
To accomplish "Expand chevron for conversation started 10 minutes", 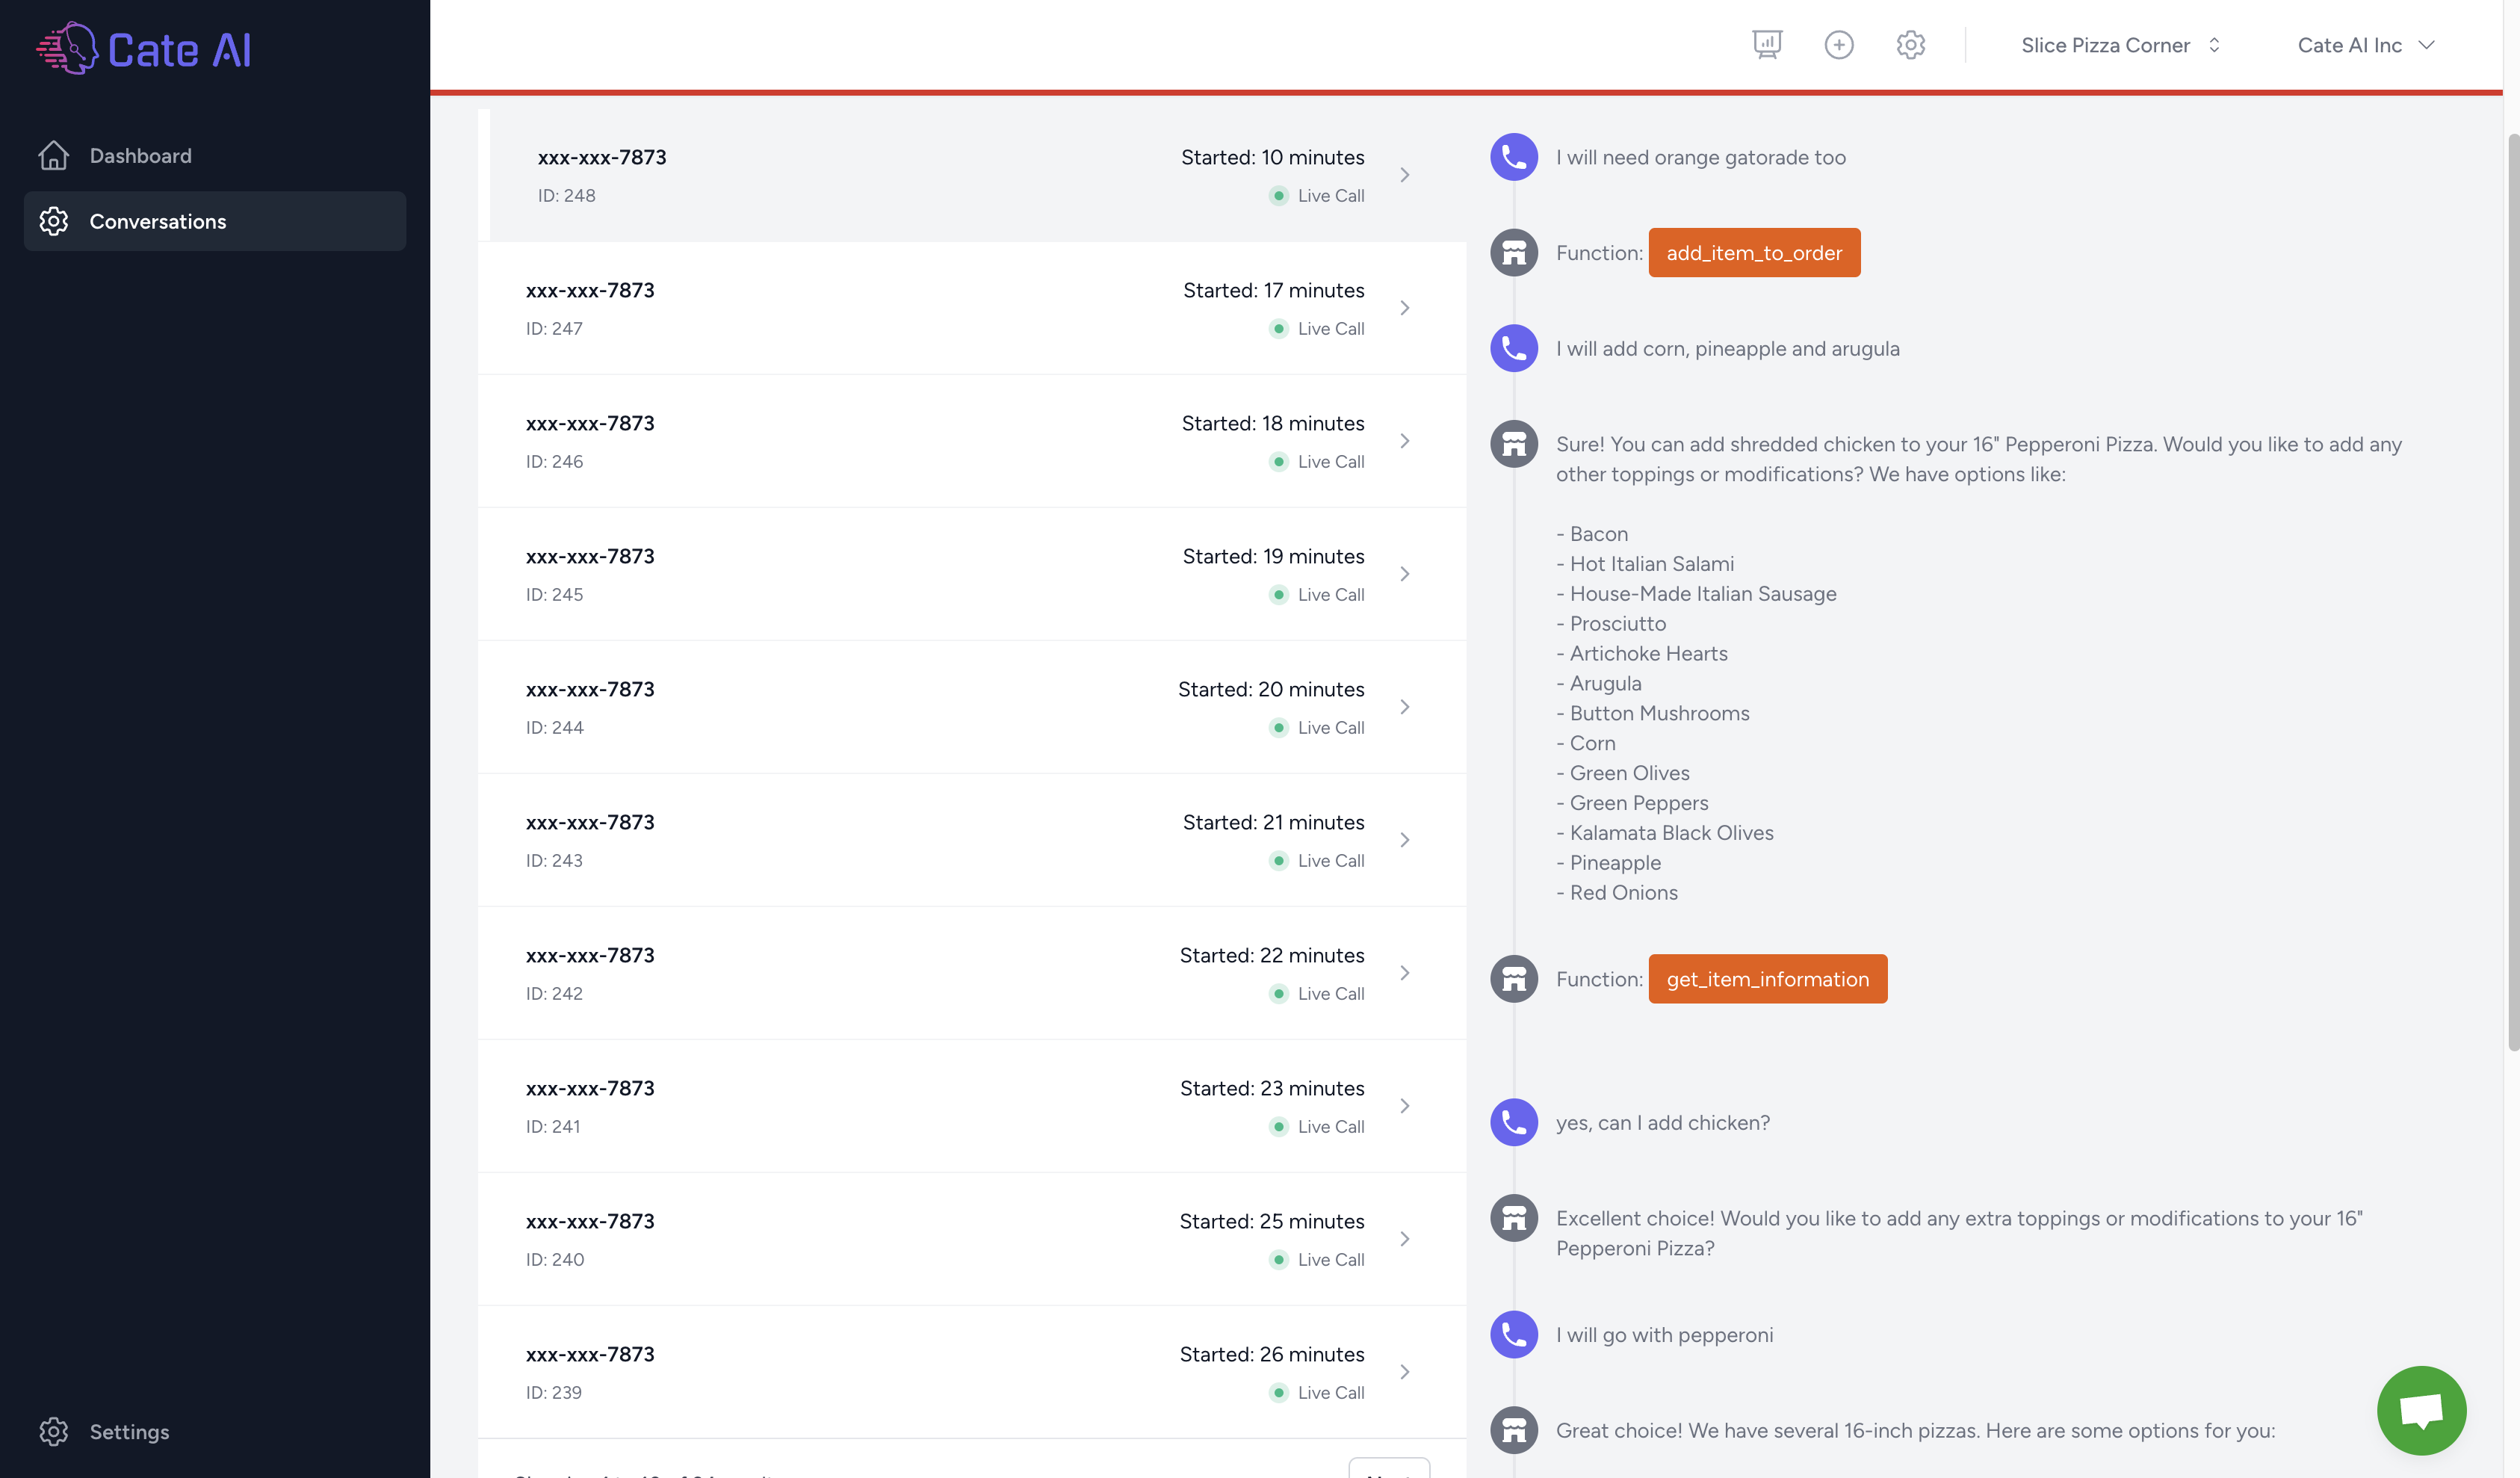I will click(1405, 175).
